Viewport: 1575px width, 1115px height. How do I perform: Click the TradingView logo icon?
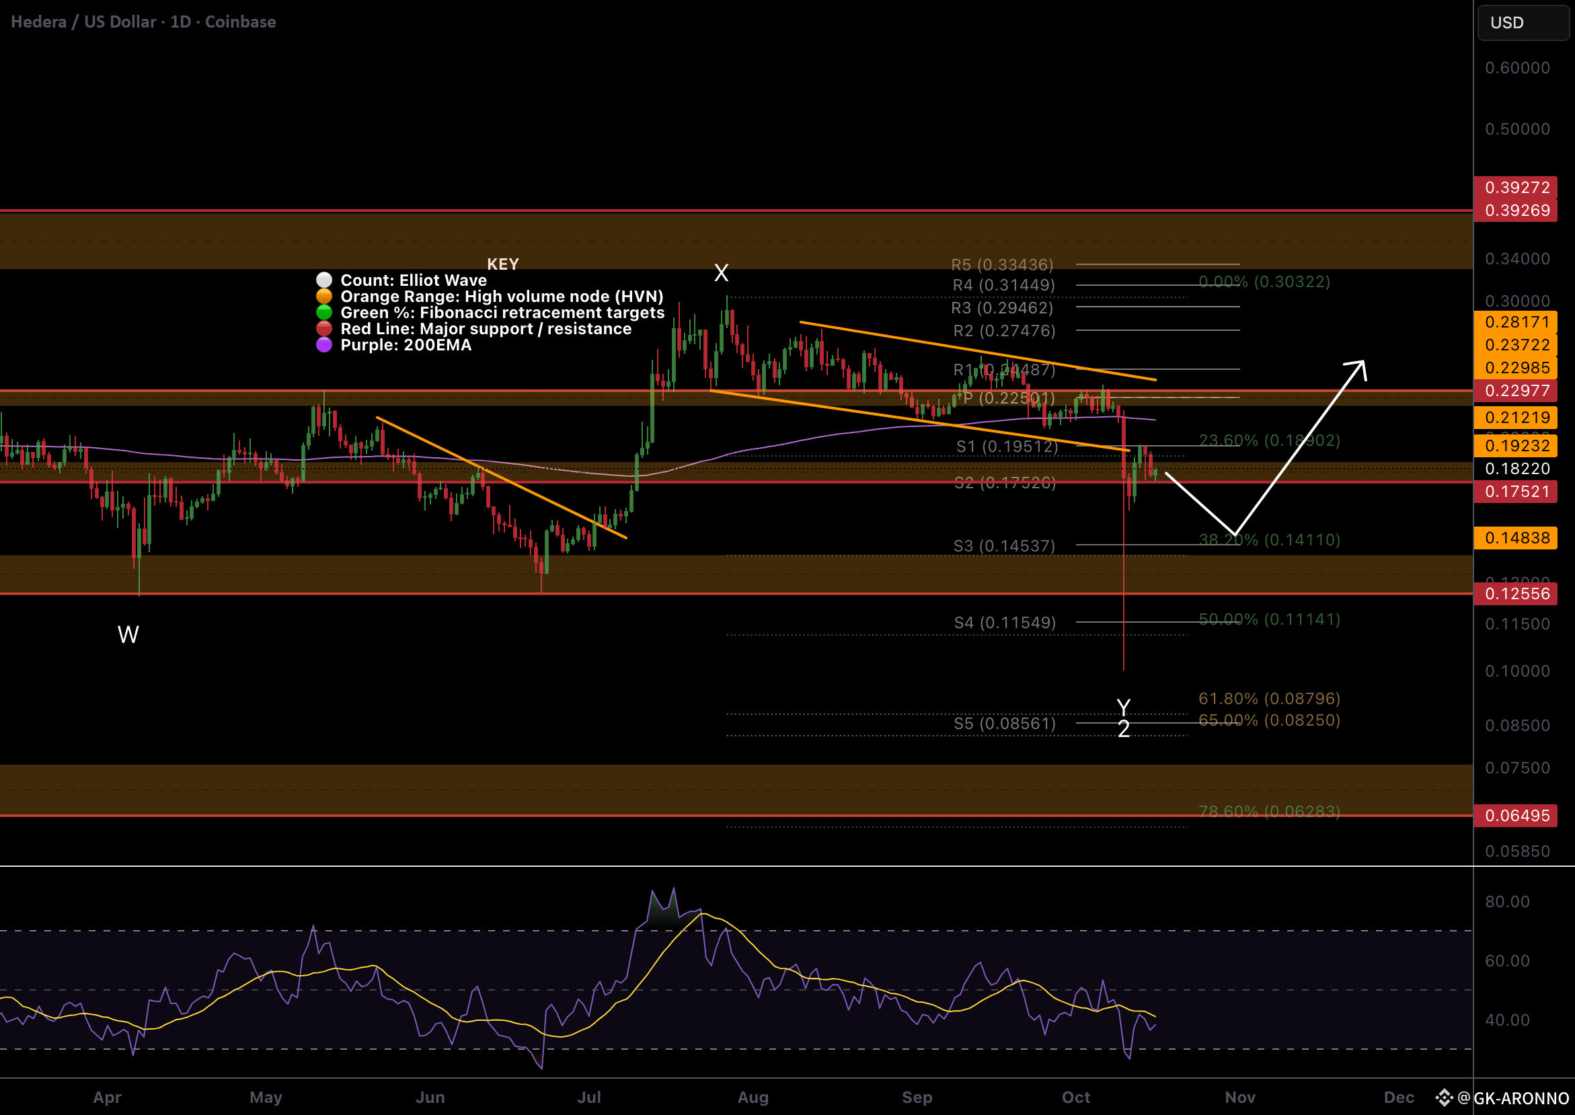[1444, 1098]
